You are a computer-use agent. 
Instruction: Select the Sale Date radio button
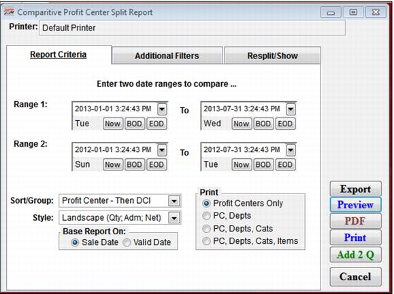(x=75, y=242)
